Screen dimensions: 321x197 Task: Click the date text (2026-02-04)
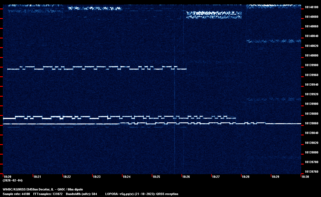tap(12, 180)
